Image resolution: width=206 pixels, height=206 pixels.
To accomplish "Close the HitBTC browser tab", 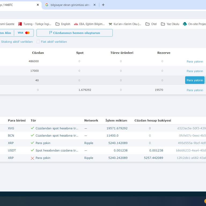I will (38, 5).
